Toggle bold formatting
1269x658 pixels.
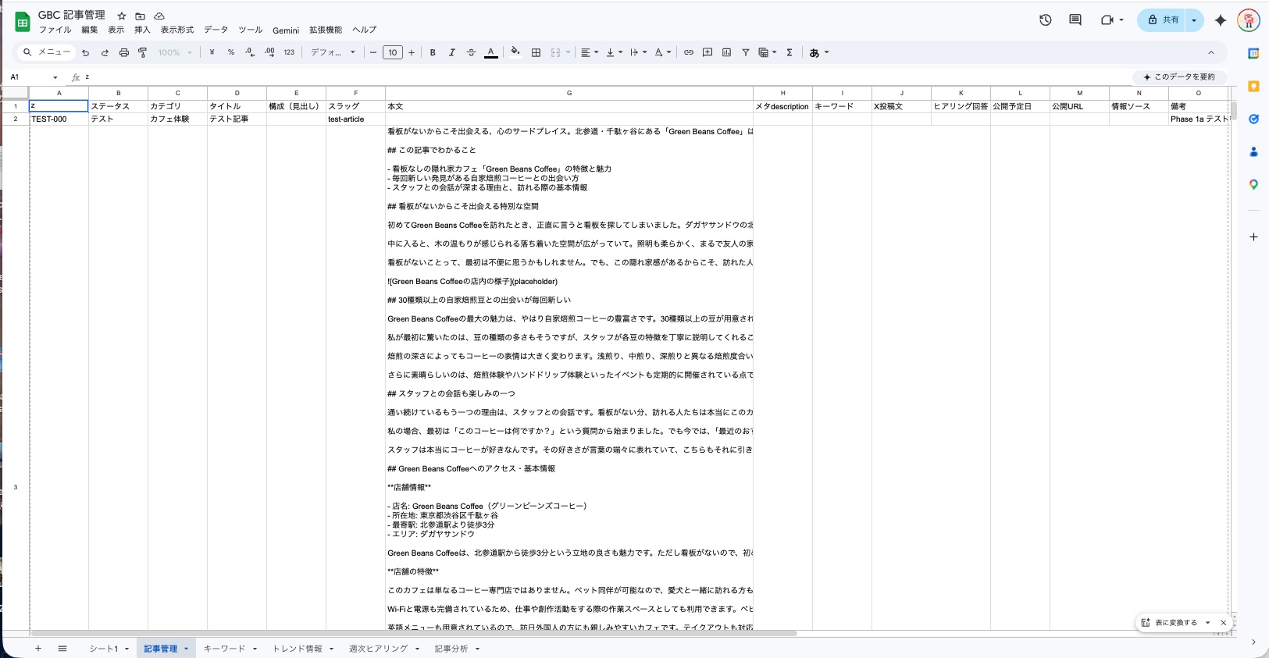433,52
